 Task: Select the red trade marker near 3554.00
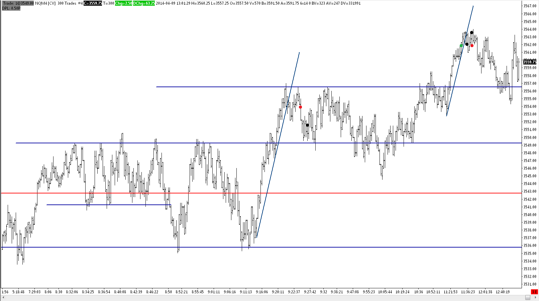pyautogui.click(x=300, y=107)
